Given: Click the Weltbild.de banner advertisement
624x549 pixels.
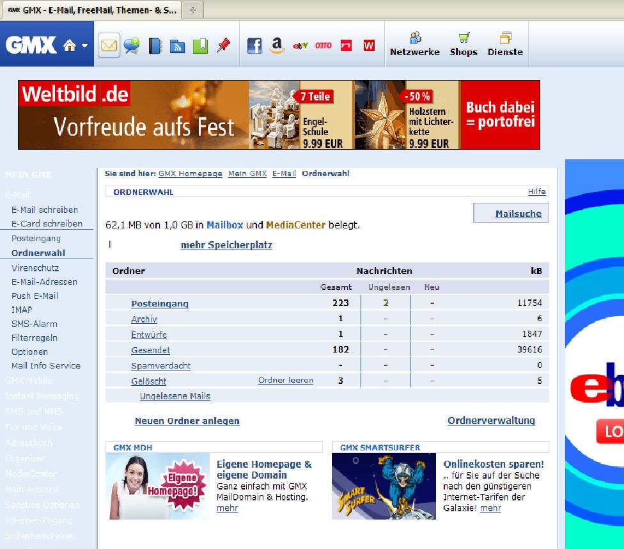Looking at the screenshot, I should [x=279, y=115].
